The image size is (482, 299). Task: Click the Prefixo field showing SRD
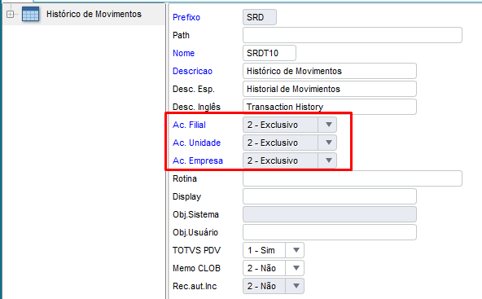click(x=260, y=17)
